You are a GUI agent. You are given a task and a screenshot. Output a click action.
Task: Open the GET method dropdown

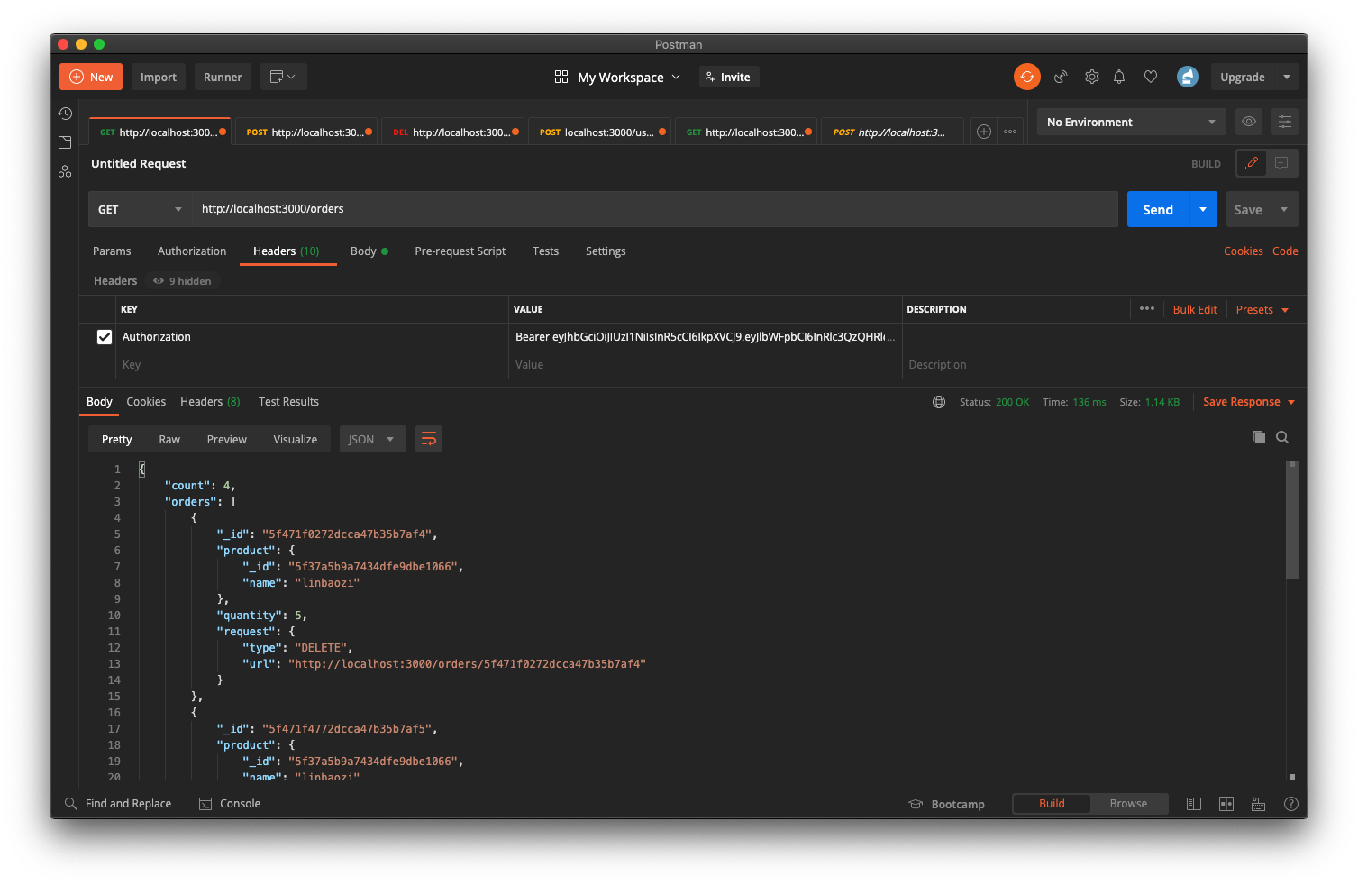140,209
